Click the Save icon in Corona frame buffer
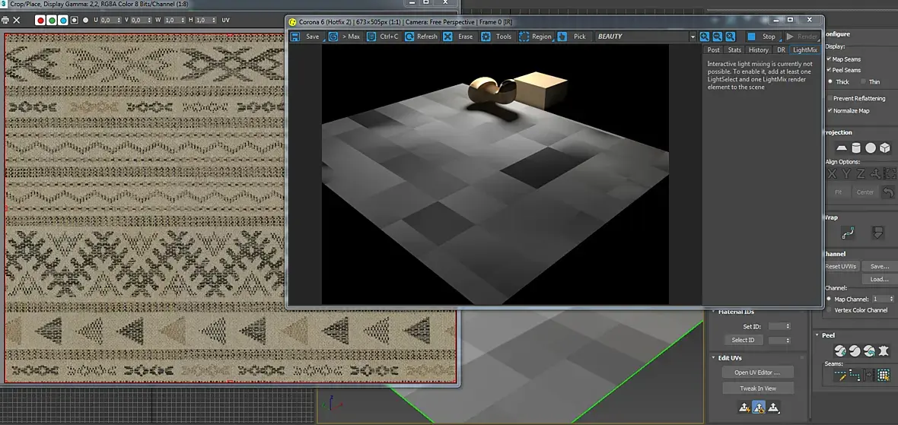 (x=295, y=36)
